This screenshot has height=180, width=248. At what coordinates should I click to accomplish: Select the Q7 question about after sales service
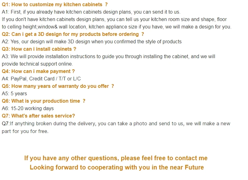pyautogui.click(x=38, y=116)
